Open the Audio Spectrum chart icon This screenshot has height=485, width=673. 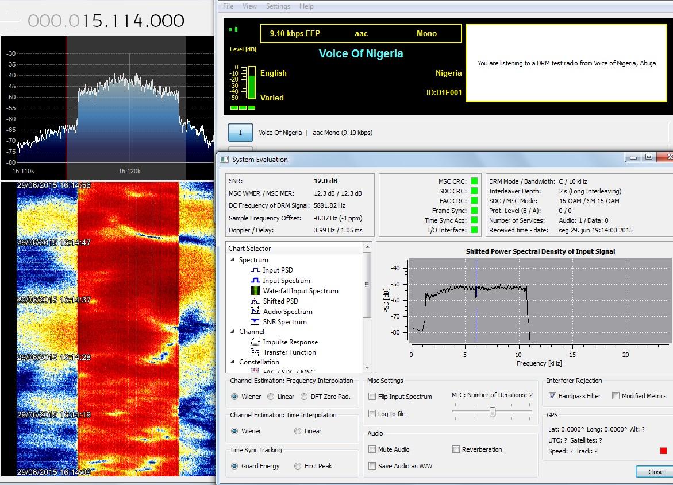click(x=256, y=312)
